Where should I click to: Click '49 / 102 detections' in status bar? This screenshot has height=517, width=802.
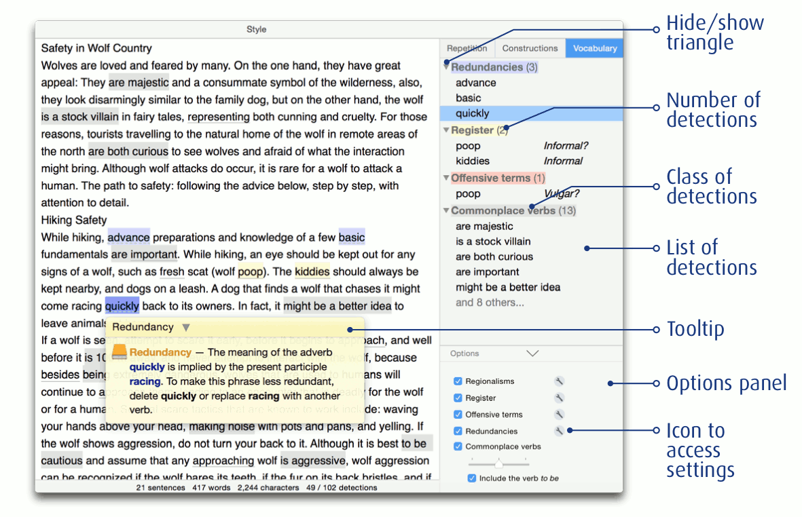(341, 488)
